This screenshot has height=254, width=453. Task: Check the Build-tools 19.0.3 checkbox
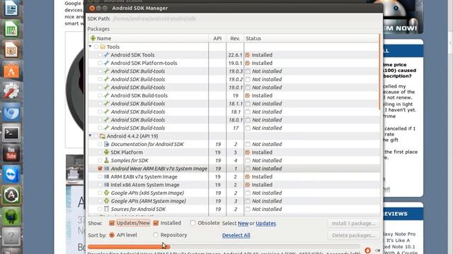click(x=100, y=71)
